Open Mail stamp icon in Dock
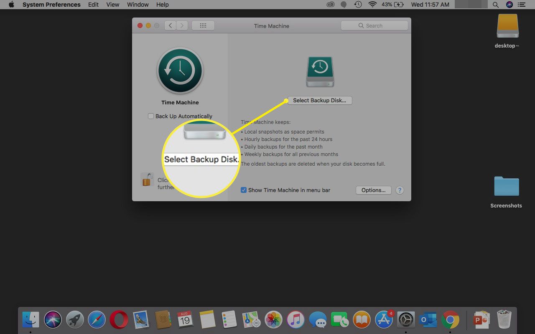 coord(141,320)
